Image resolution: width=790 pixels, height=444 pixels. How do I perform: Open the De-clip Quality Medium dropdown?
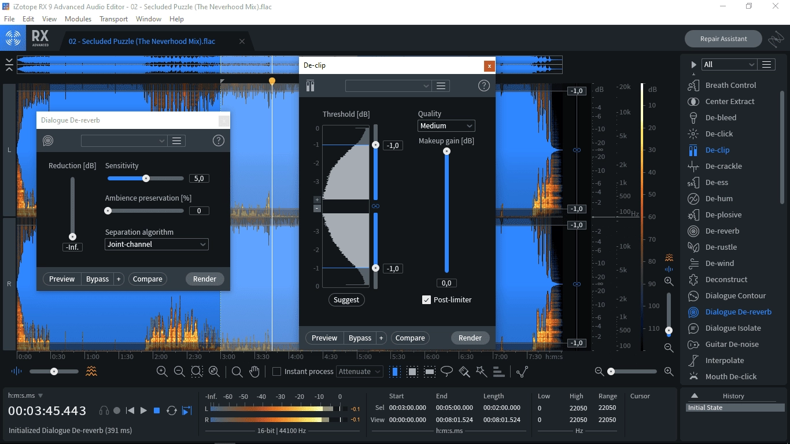click(446, 125)
